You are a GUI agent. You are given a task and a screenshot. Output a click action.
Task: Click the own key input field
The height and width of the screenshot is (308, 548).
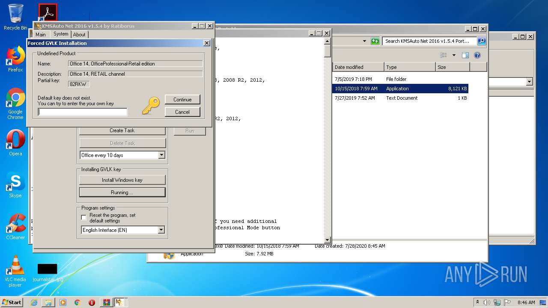point(83,112)
